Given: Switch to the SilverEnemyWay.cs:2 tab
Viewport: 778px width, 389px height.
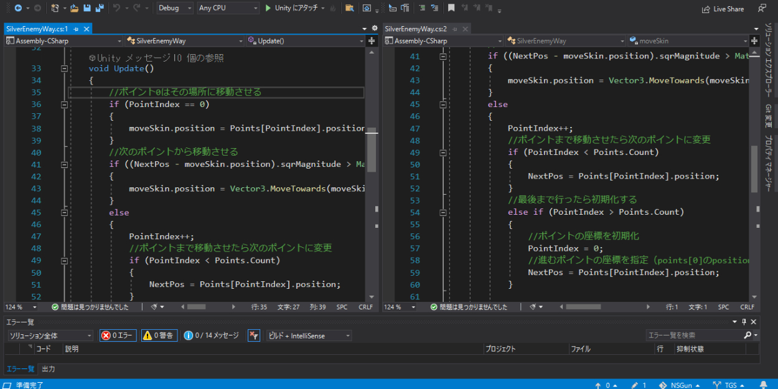Looking at the screenshot, I should pyautogui.click(x=416, y=29).
